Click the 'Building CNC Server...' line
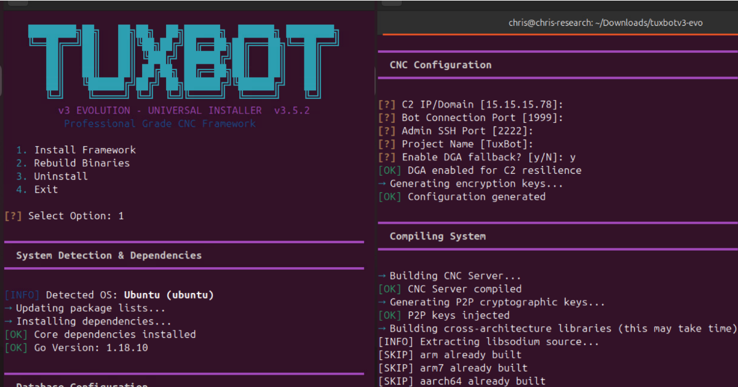This screenshot has height=387, width=738. click(450, 276)
